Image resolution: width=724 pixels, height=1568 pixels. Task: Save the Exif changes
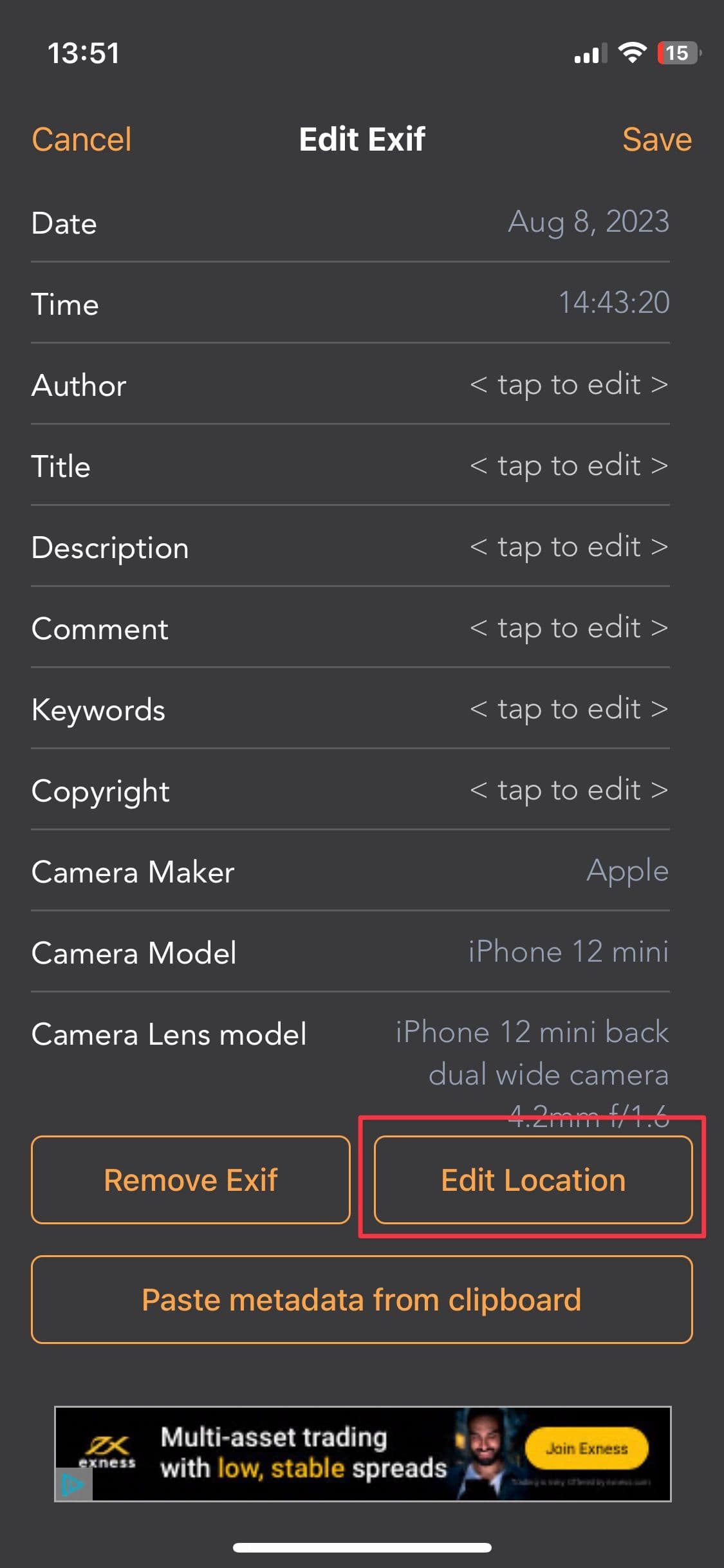tap(656, 139)
